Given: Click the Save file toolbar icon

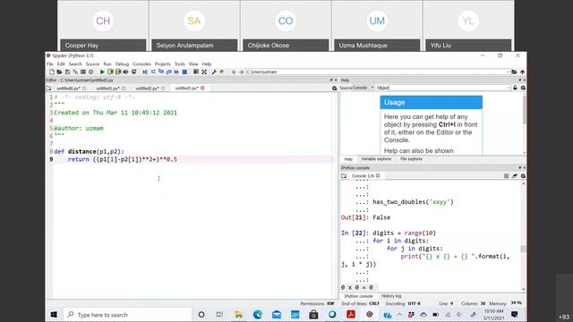Looking at the screenshot, I should click(x=67, y=72).
